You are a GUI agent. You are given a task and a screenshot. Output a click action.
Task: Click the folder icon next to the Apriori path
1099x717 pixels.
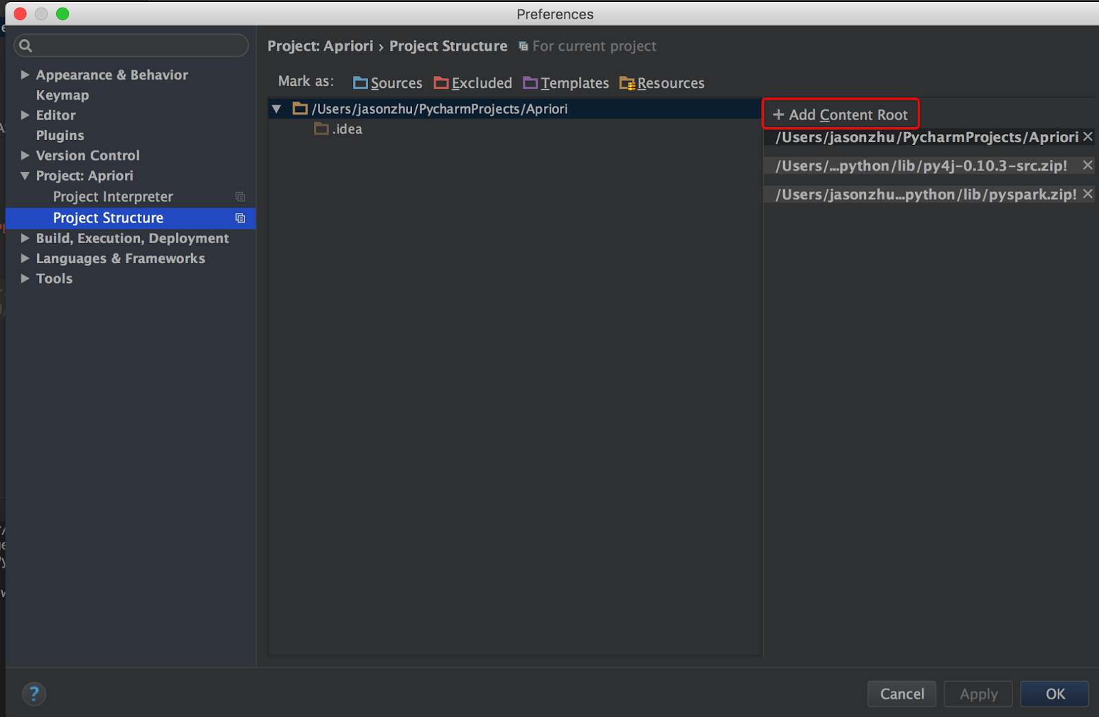pyautogui.click(x=300, y=109)
